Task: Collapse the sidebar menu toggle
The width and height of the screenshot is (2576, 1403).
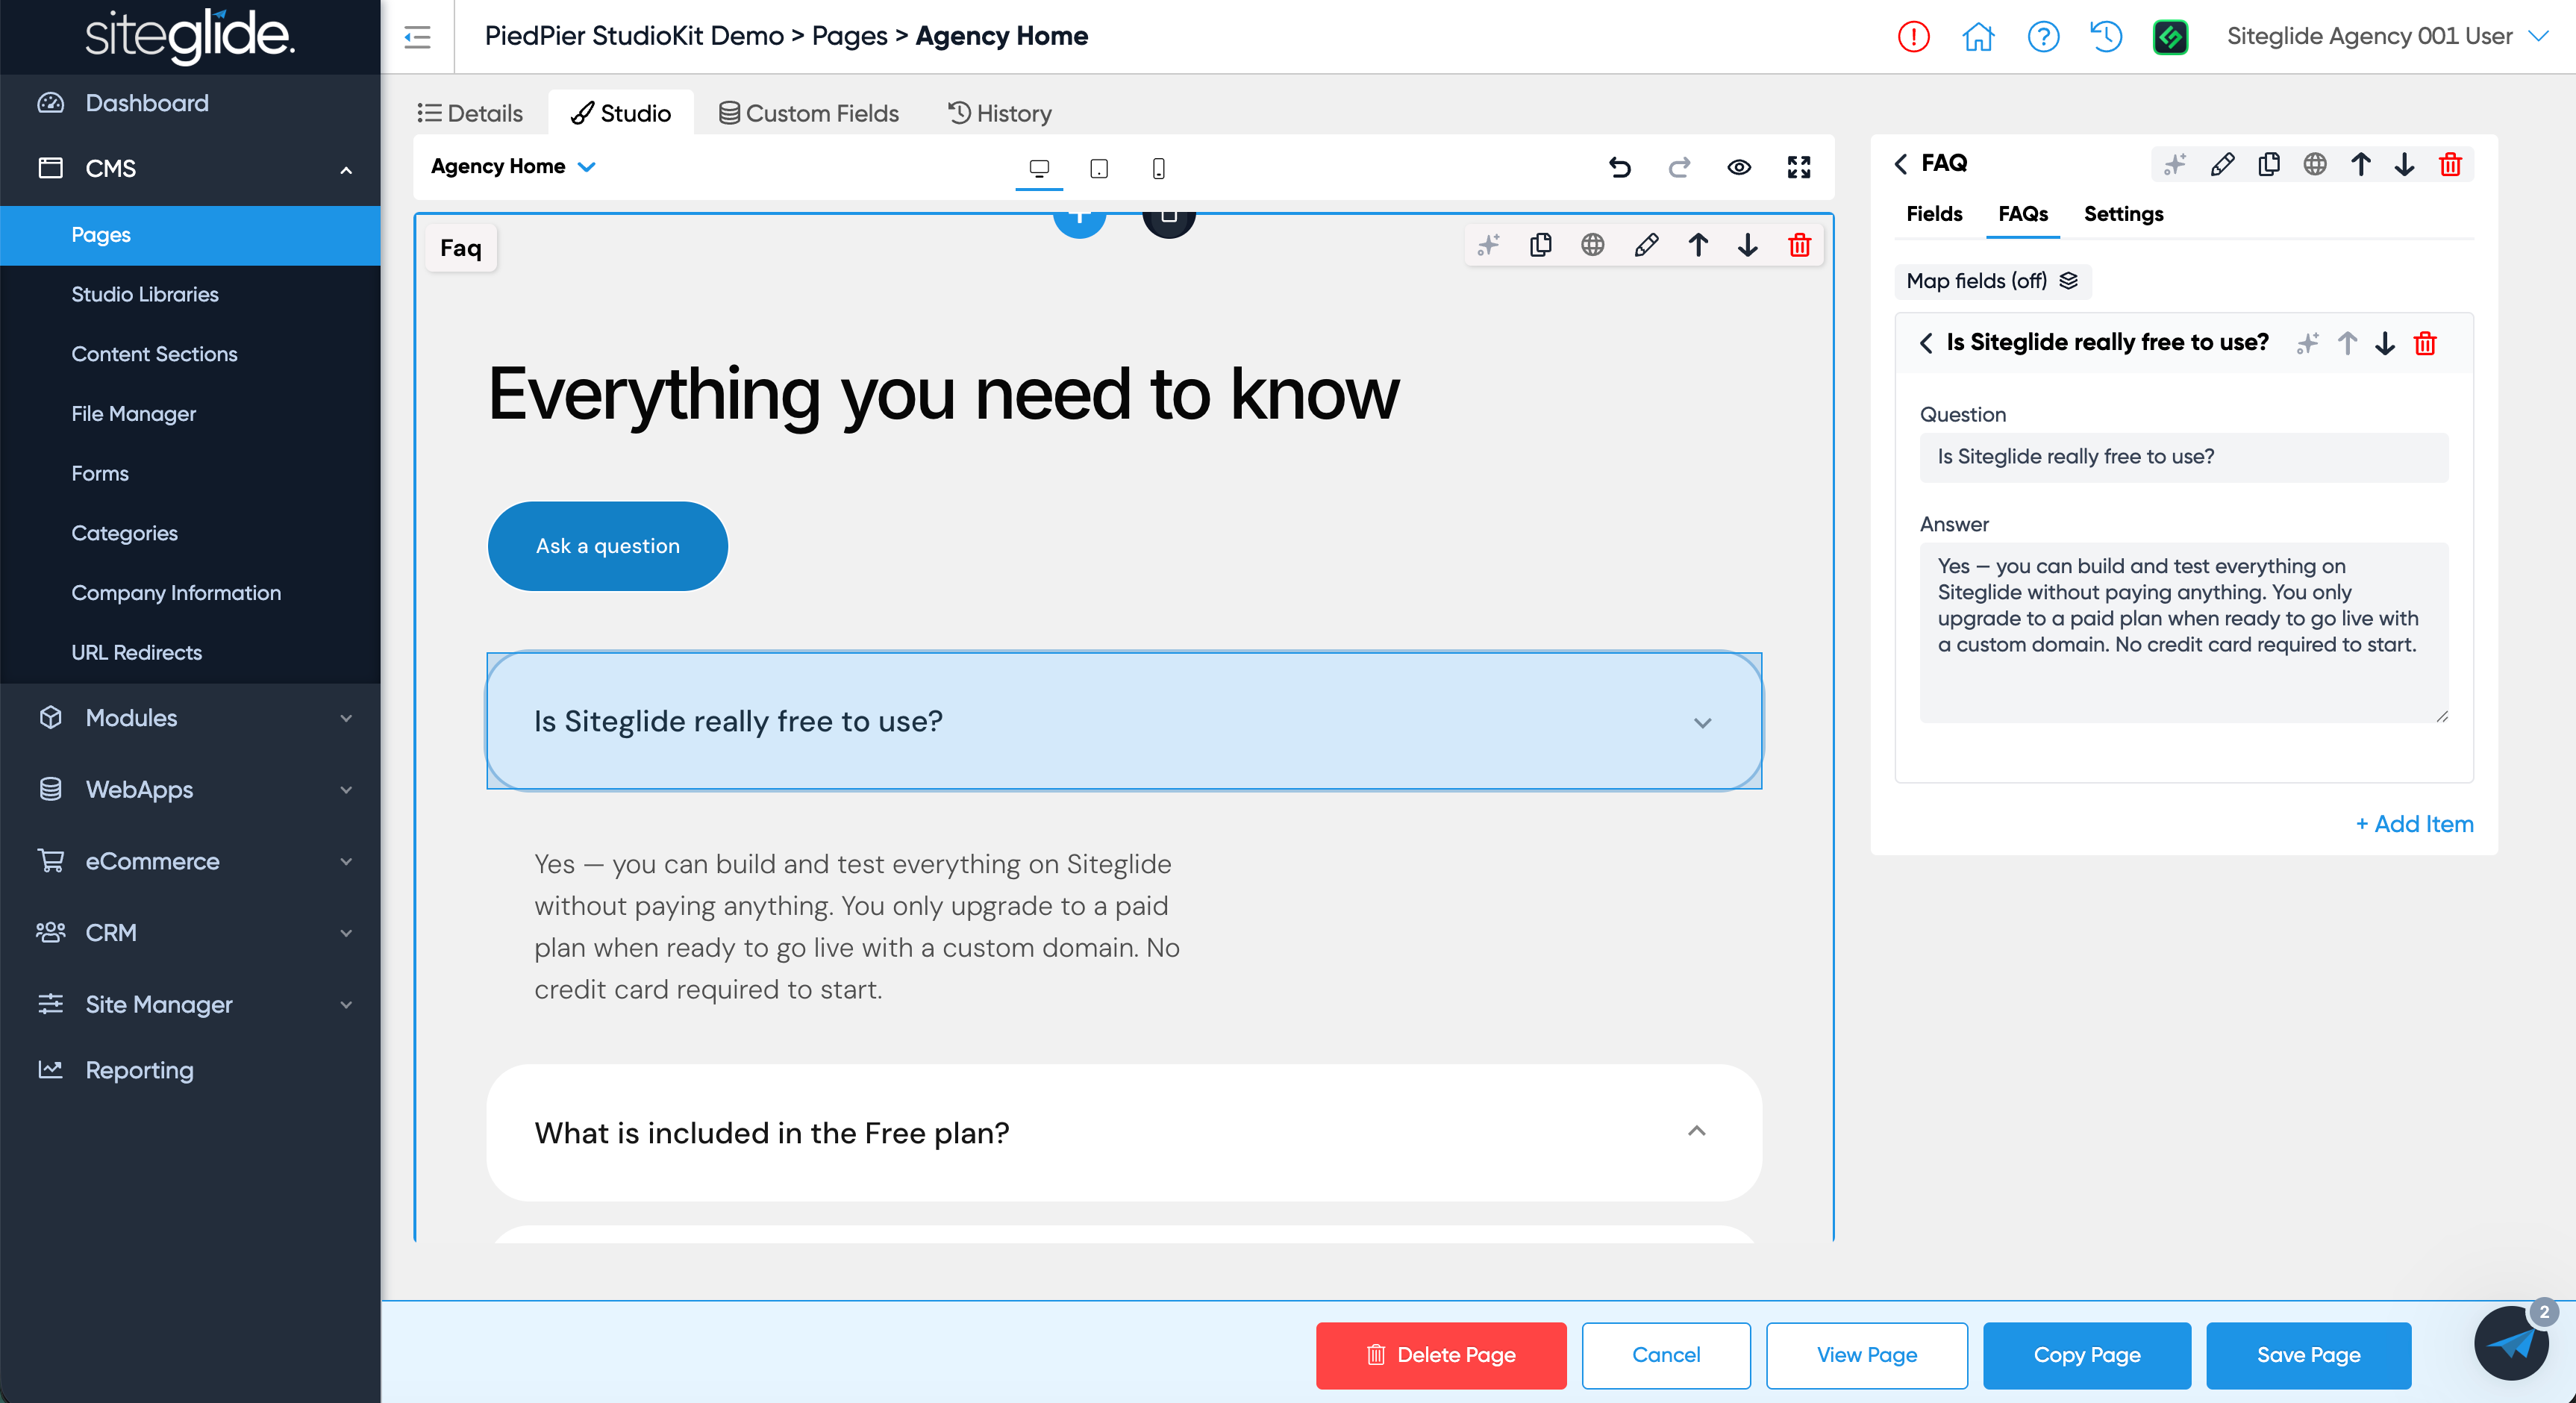Action: tap(417, 37)
